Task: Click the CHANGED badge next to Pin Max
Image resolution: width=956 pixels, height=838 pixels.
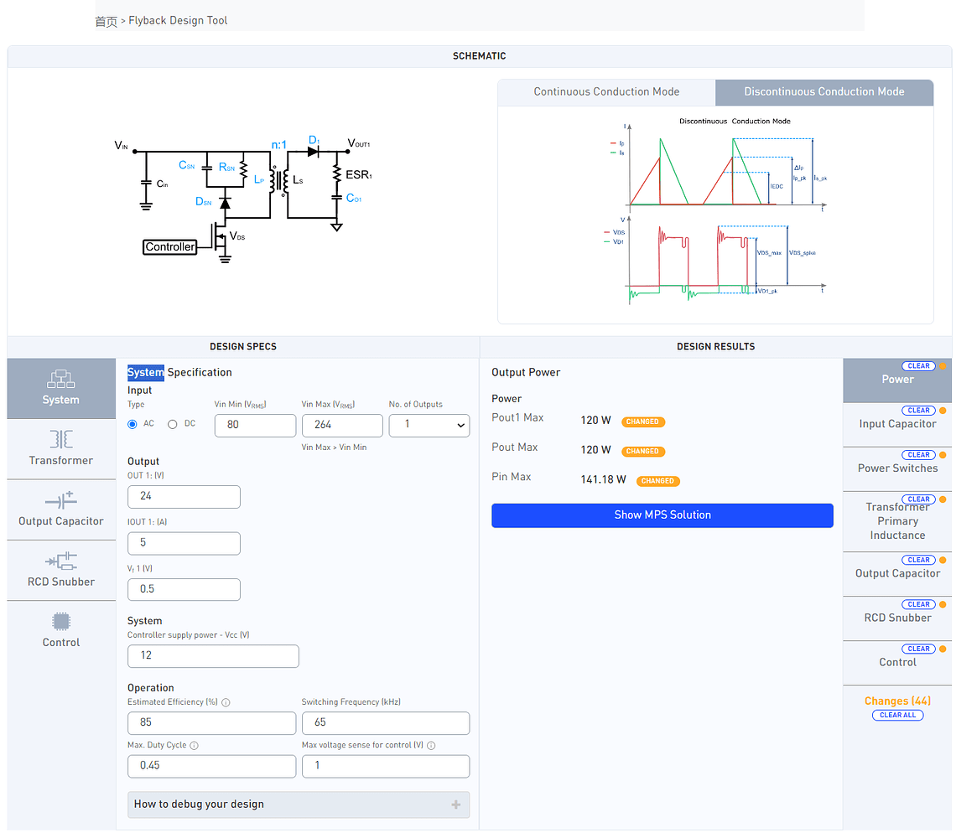Action: point(657,480)
